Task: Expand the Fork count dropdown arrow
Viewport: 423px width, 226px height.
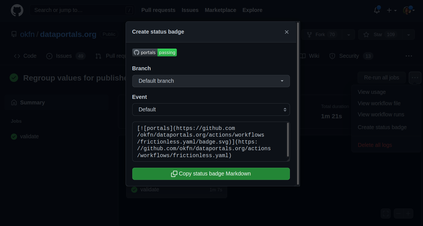Action: (x=349, y=34)
